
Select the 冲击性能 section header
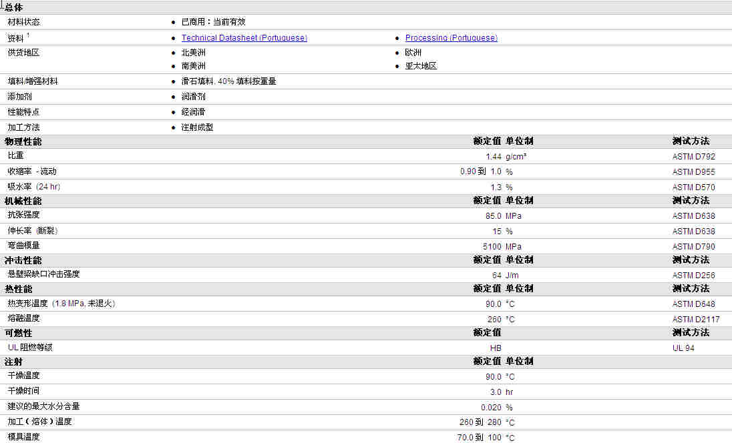point(23,260)
